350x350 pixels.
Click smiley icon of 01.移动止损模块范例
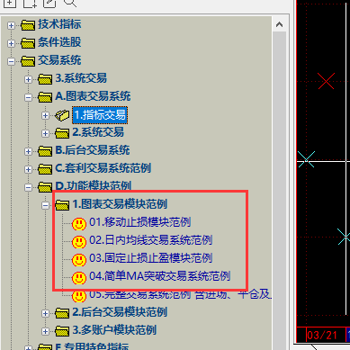(79, 224)
